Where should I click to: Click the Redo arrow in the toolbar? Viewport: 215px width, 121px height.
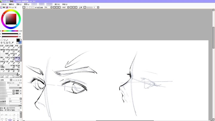click(27, 7)
